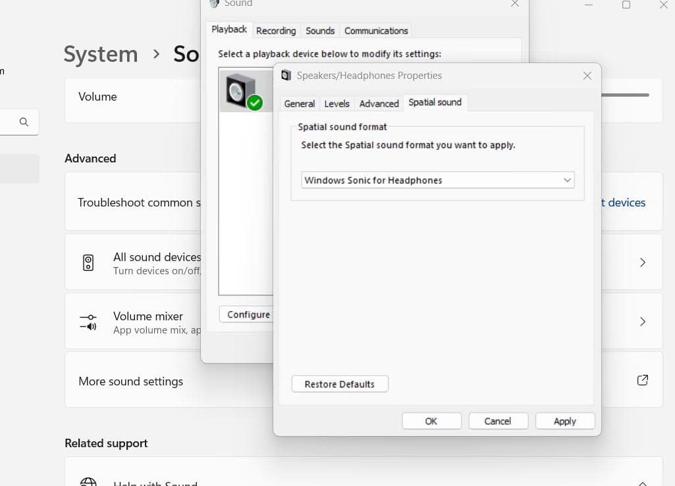Open the Recording tab in Sound
675x486 pixels.
pos(275,31)
